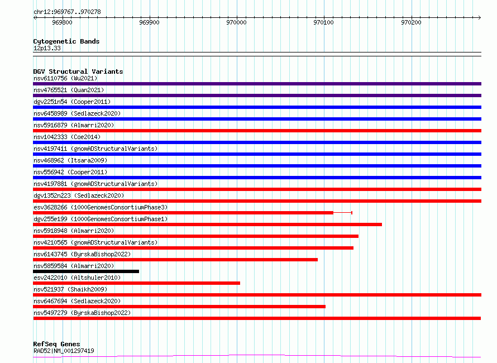Open nsv5918948 (Almarri2020) variant label
This screenshot has height=363, width=497.
[74, 231]
